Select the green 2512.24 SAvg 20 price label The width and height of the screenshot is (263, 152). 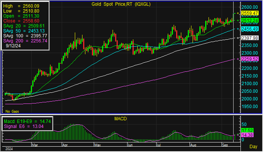(x=250, y=20)
